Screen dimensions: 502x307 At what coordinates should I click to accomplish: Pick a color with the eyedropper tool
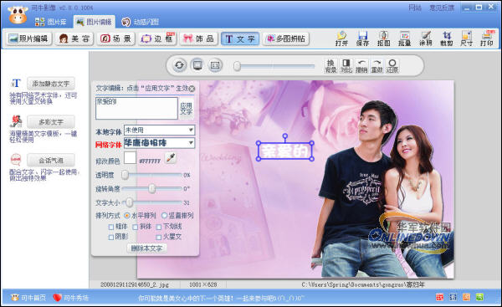point(171,157)
